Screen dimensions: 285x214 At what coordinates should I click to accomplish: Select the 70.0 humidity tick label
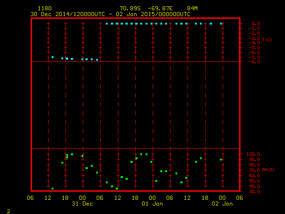(x=255, y=170)
